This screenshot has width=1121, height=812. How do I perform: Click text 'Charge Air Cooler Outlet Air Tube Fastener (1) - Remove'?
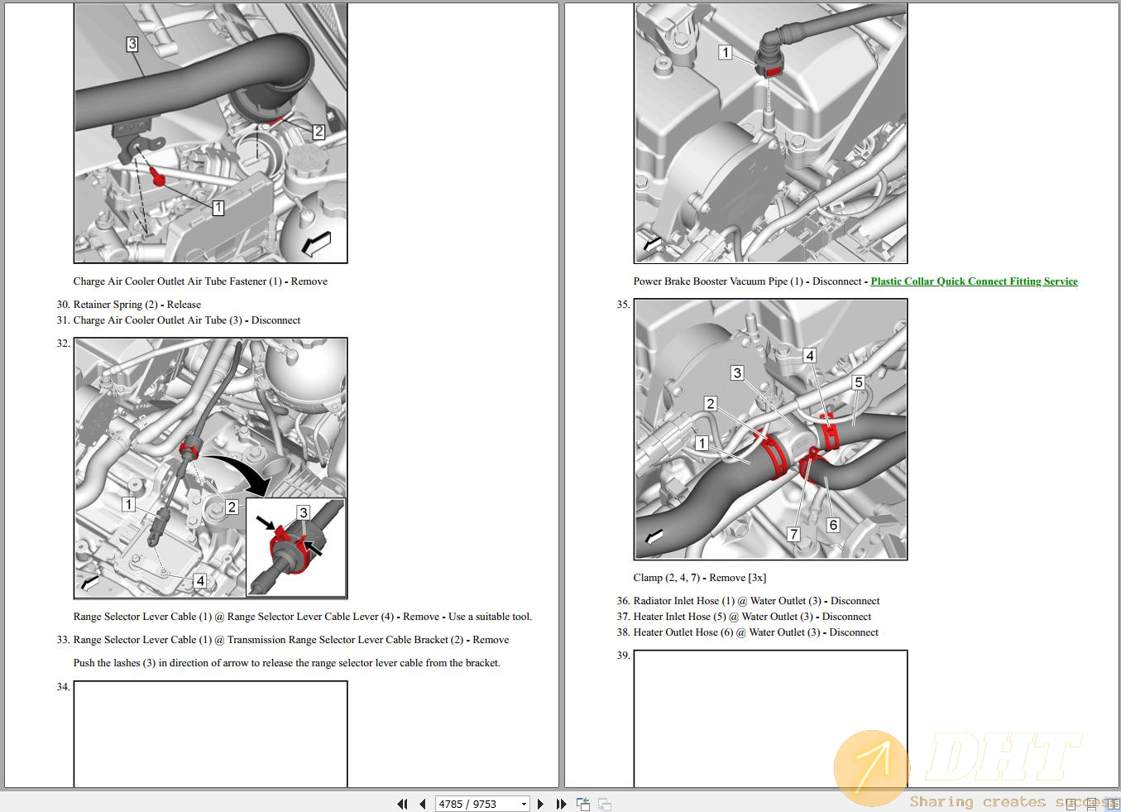[x=200, y=281]
